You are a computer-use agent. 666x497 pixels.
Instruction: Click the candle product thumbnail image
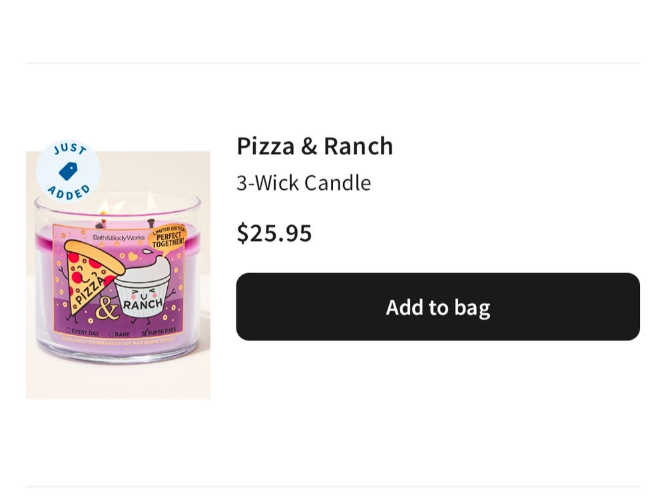tap(117, 273)
